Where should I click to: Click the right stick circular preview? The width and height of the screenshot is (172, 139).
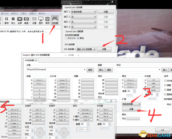pyautogui.click(x=64, y=133)
